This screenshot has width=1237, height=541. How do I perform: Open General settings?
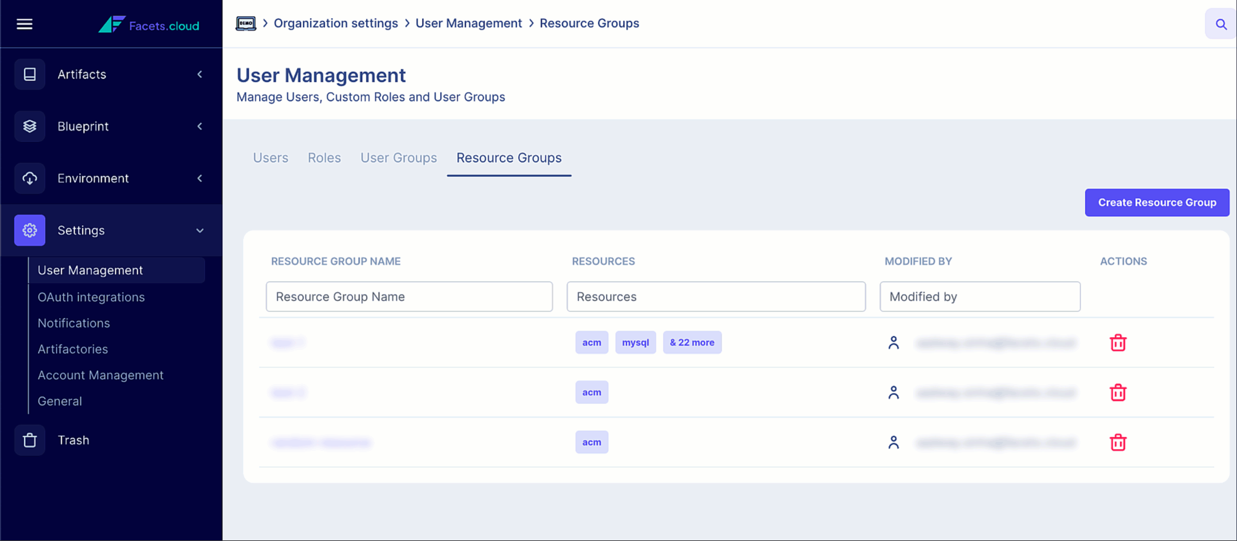point(60,401)
